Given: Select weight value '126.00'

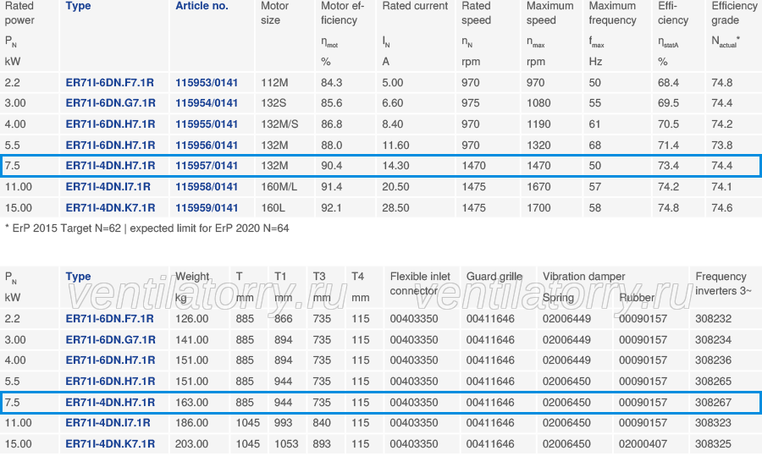Looking at the screenshot, I should [x=192, y=319].
